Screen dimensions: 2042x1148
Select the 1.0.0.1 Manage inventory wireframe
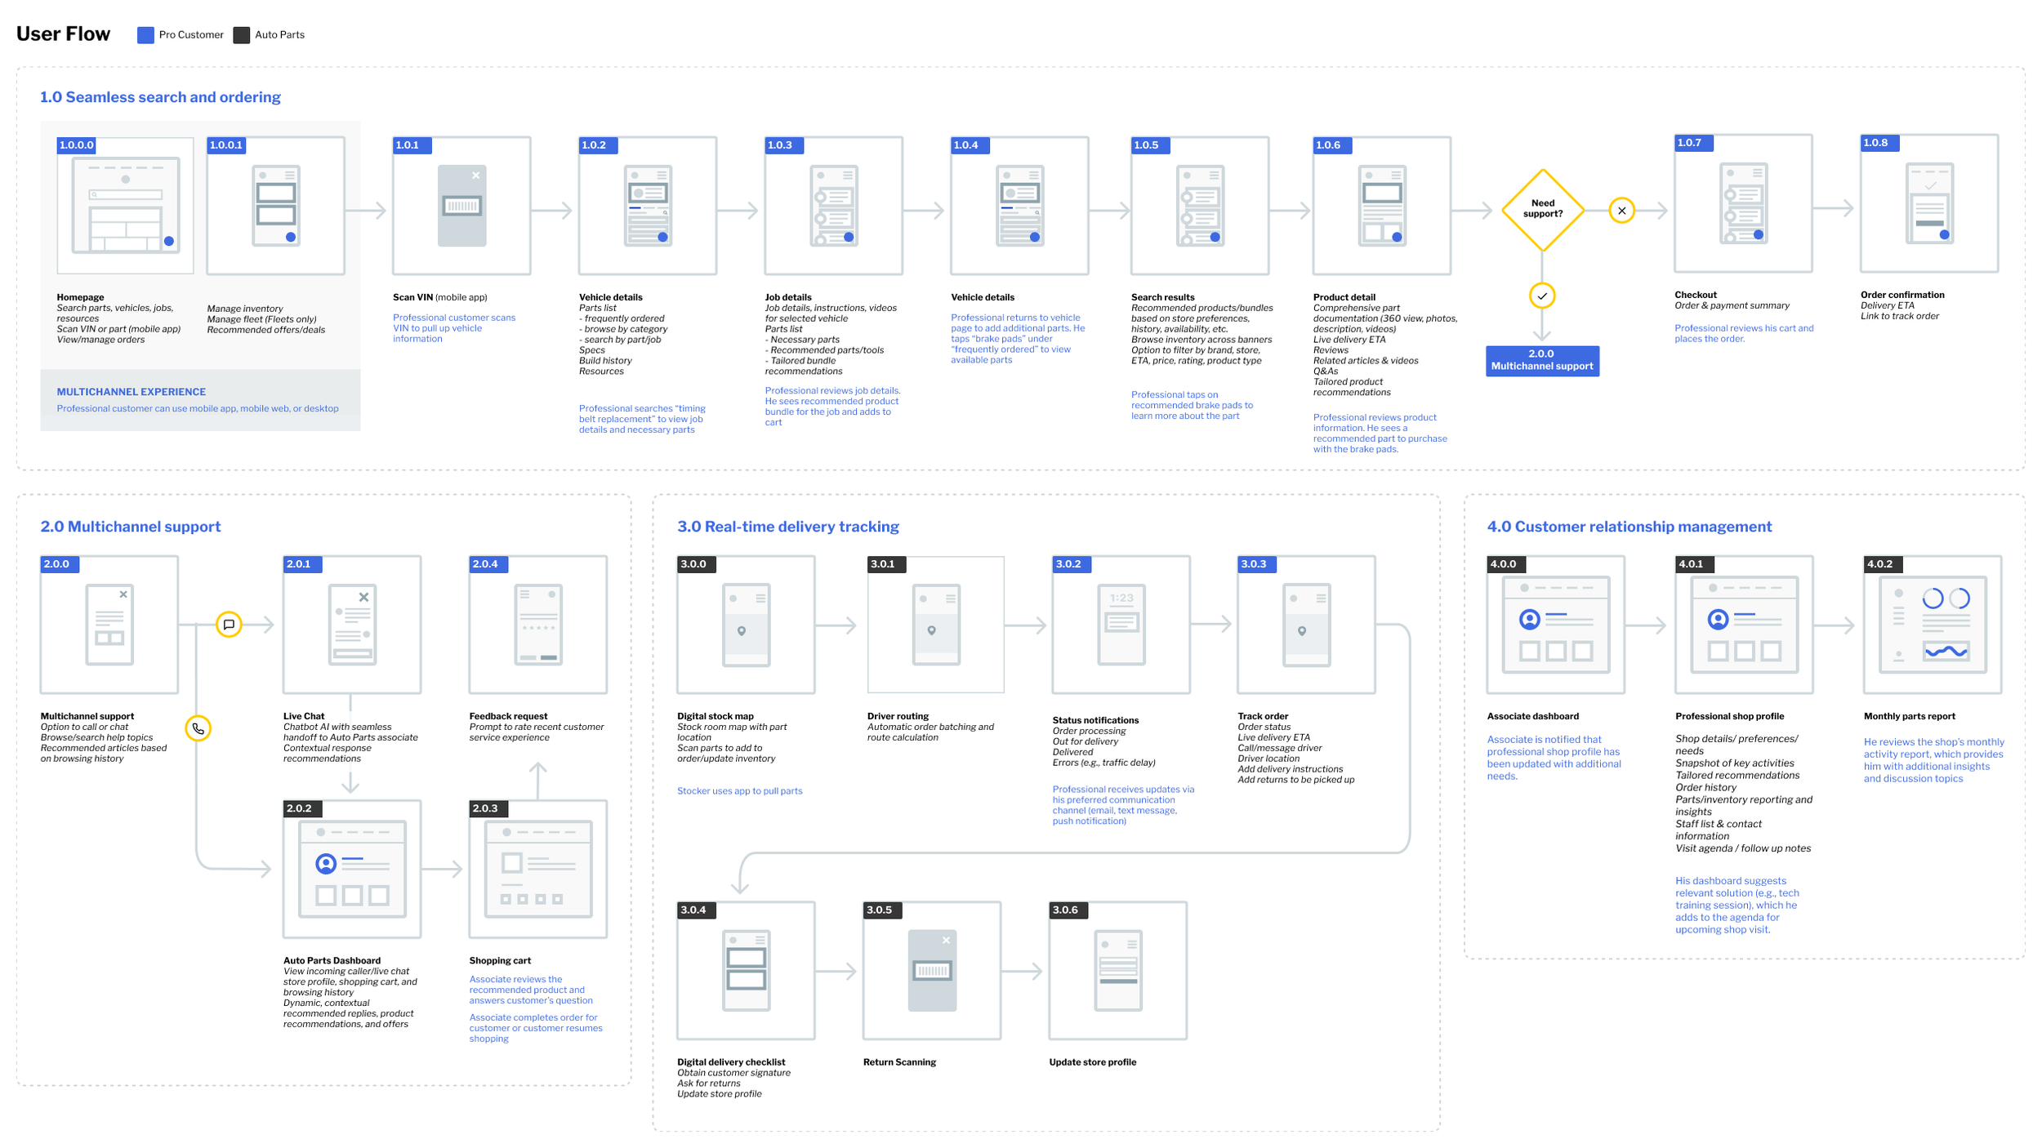[x=275, y=206]
